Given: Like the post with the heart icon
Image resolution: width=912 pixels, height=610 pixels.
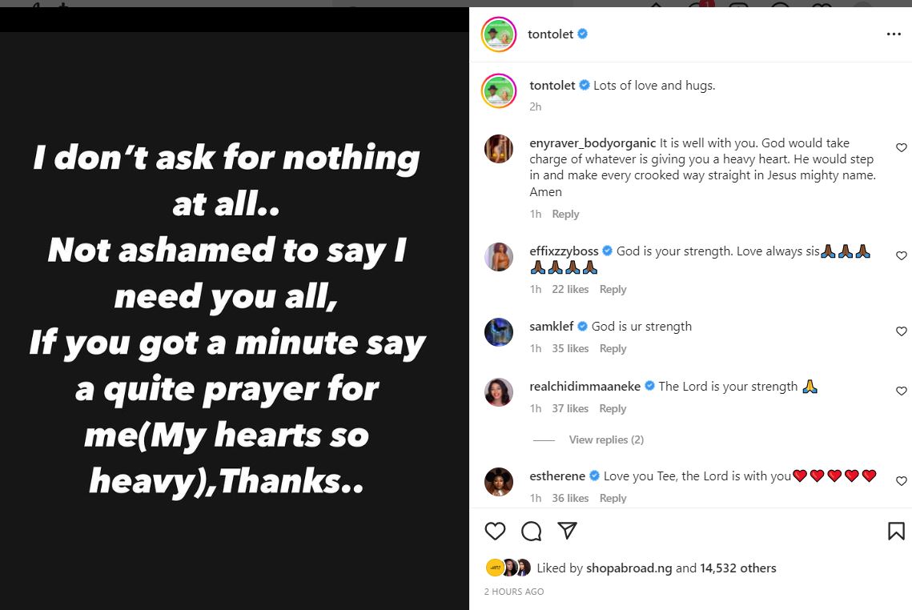Looking at the screenshot, I should pyautogui.click(x=496, y=531).
